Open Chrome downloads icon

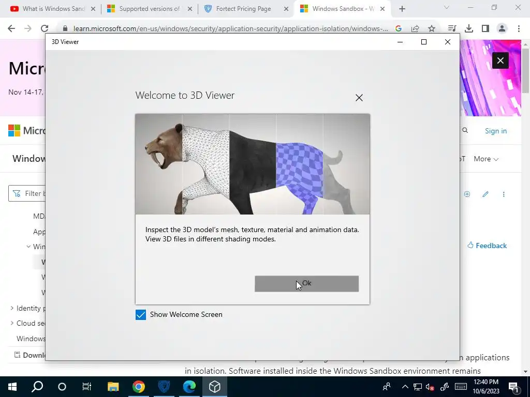coord(469,29)
